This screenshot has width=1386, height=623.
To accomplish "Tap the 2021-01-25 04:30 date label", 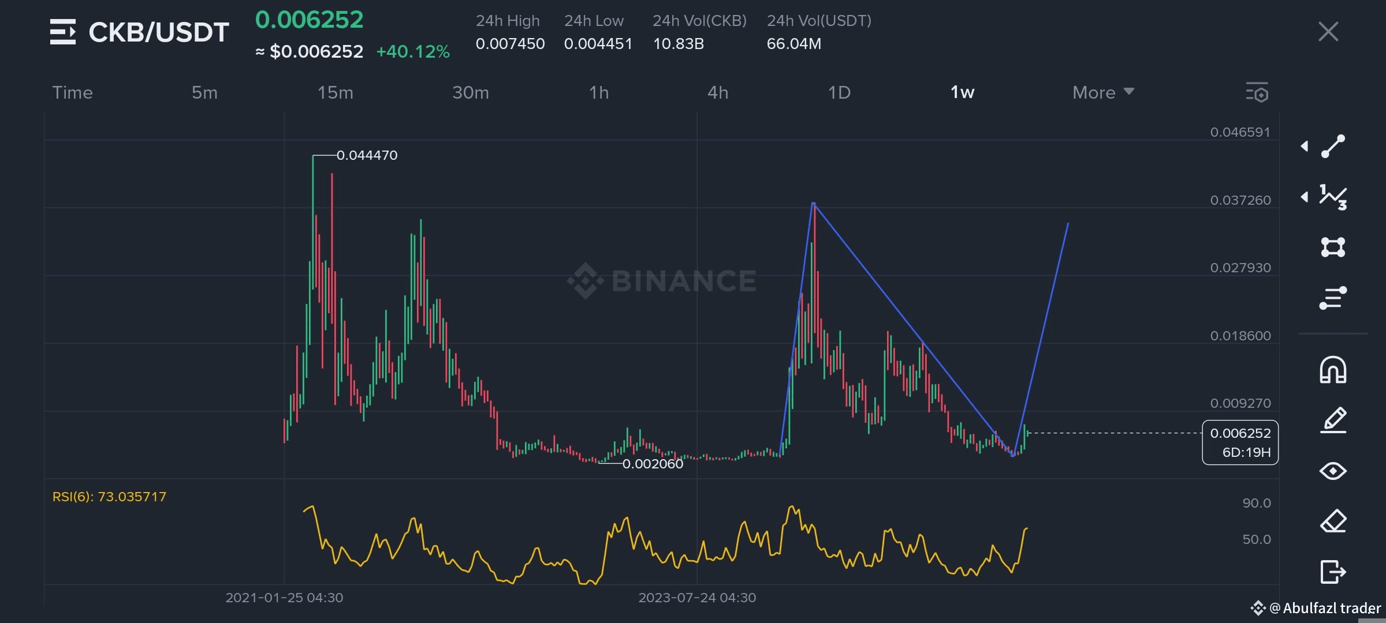I will coord(284,598).
